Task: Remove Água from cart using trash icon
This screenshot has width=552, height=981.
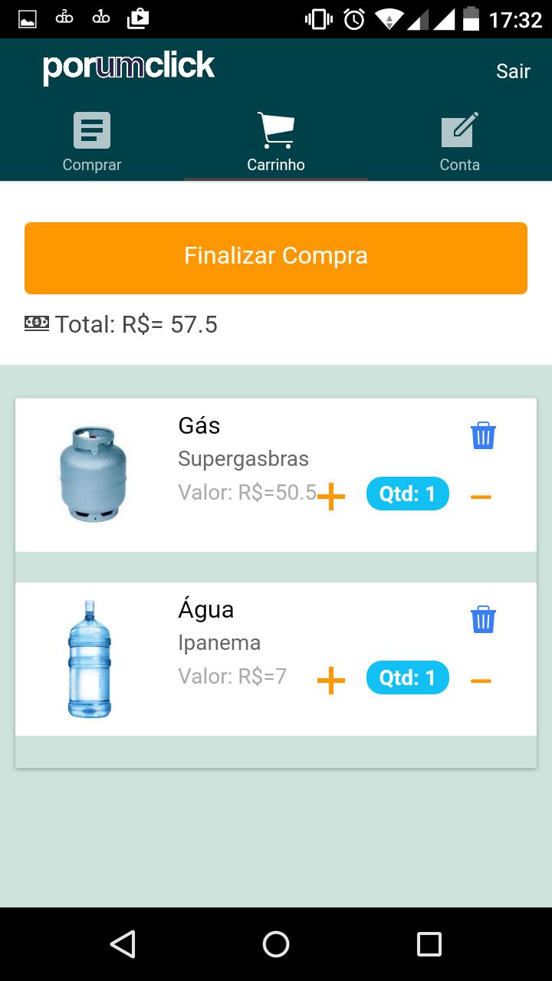Action: click(483, 619)
